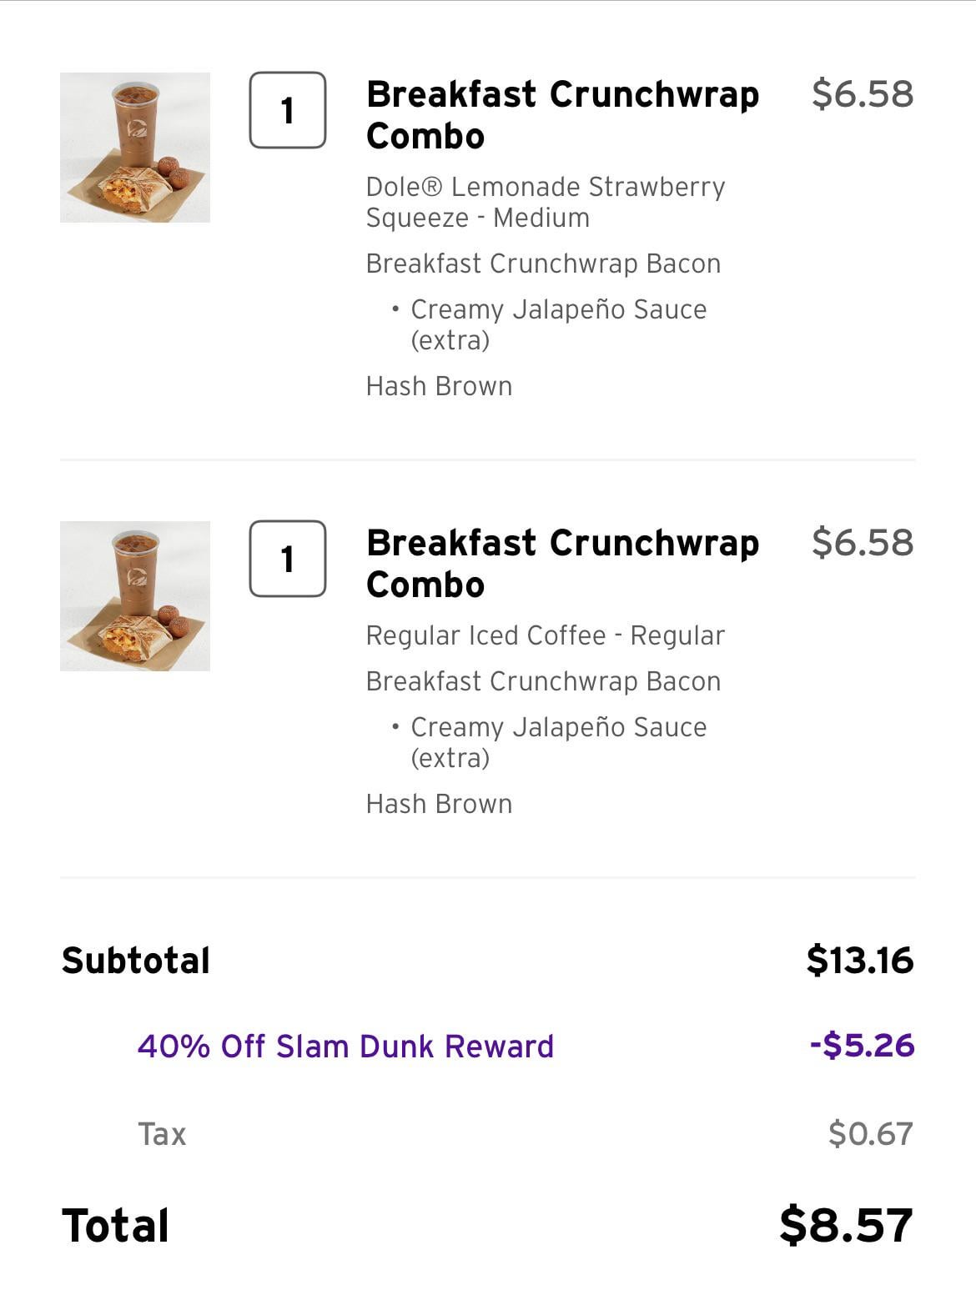Click Hash Brown in the lemonade combo
The height and width of the screenshot is (1290, 976).
439,386
